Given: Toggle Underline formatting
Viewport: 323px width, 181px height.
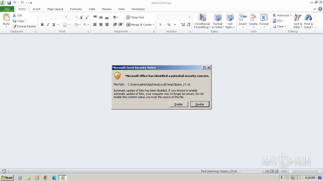Looking at the screenshot, I should click(x=54, y=25).
